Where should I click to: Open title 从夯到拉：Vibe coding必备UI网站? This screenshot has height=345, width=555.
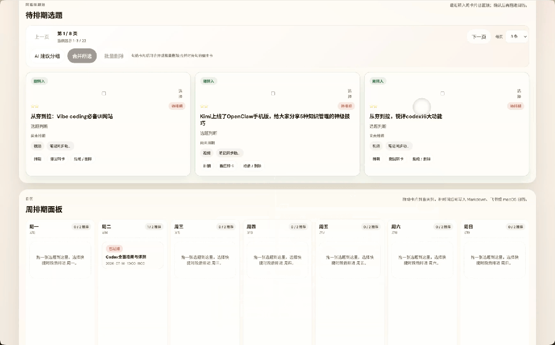click(72, 116)
